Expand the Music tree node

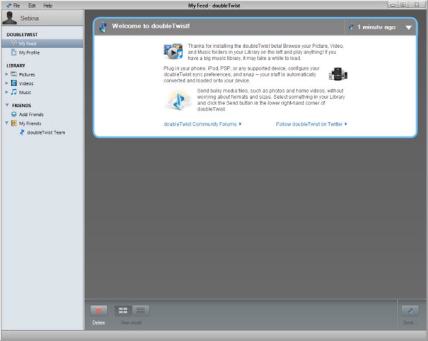click(6, 92)
